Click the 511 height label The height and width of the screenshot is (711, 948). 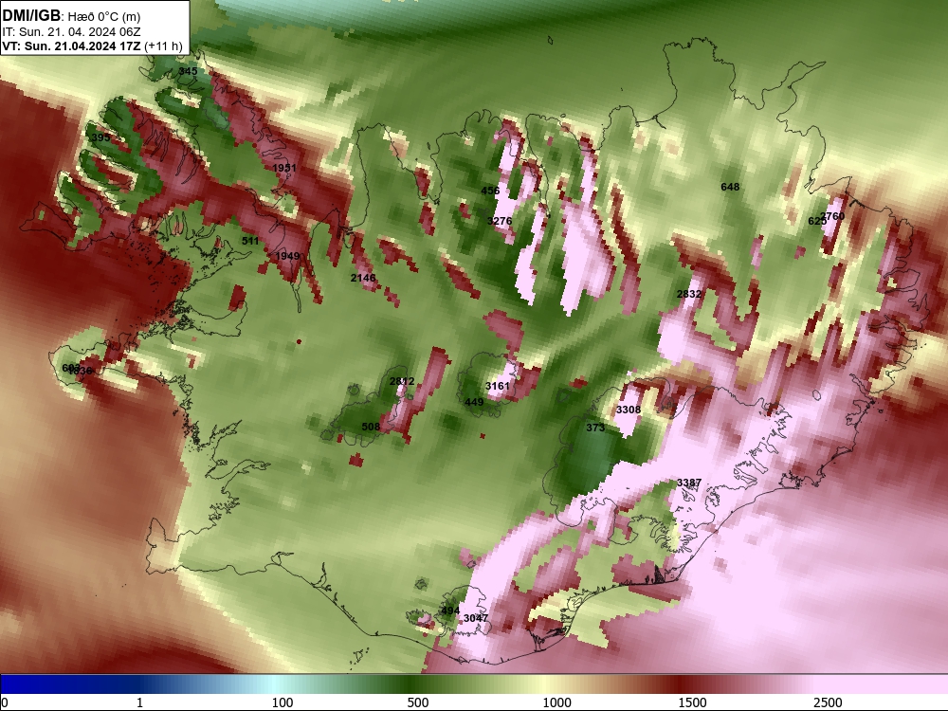click(x=250, y=241)
